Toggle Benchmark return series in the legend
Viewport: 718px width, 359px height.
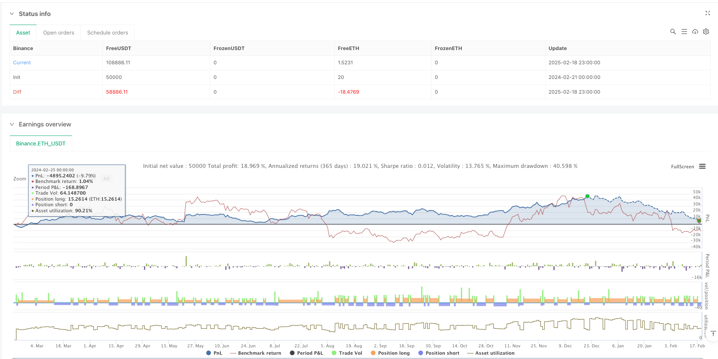pyautogui.click(x=256, y=353)
